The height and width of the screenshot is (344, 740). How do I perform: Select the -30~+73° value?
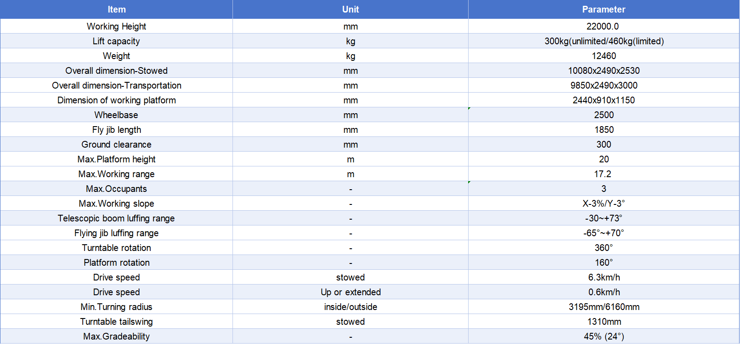coord(604,218)
